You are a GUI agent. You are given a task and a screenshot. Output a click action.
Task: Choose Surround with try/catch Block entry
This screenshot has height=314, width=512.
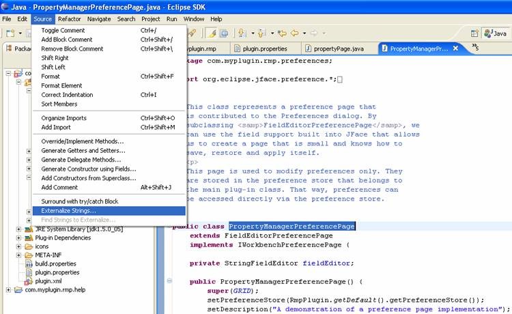(x=109, y=201)
